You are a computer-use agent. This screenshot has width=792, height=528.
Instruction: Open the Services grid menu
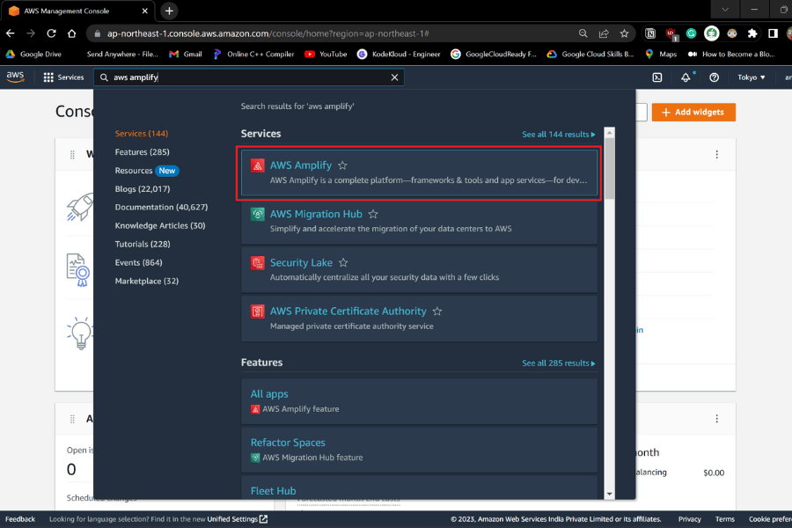(x=63, y=77)
